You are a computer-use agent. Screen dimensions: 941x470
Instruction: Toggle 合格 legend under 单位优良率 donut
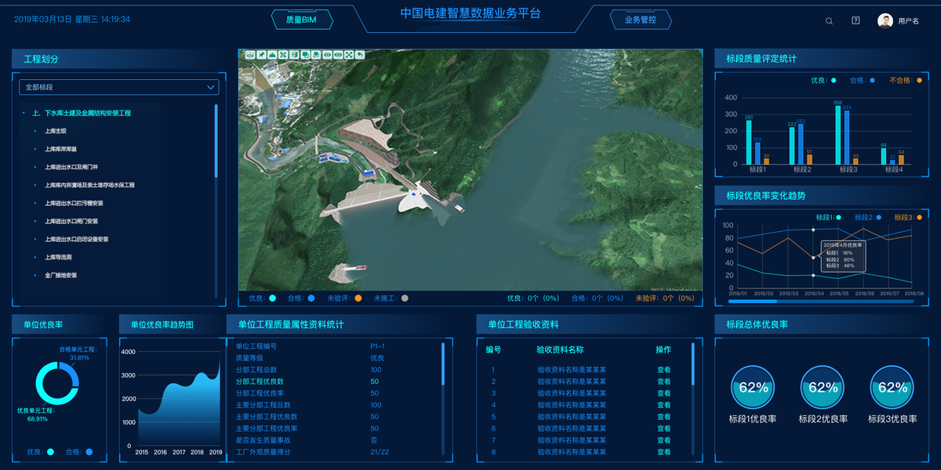click(x=79, y=452)
